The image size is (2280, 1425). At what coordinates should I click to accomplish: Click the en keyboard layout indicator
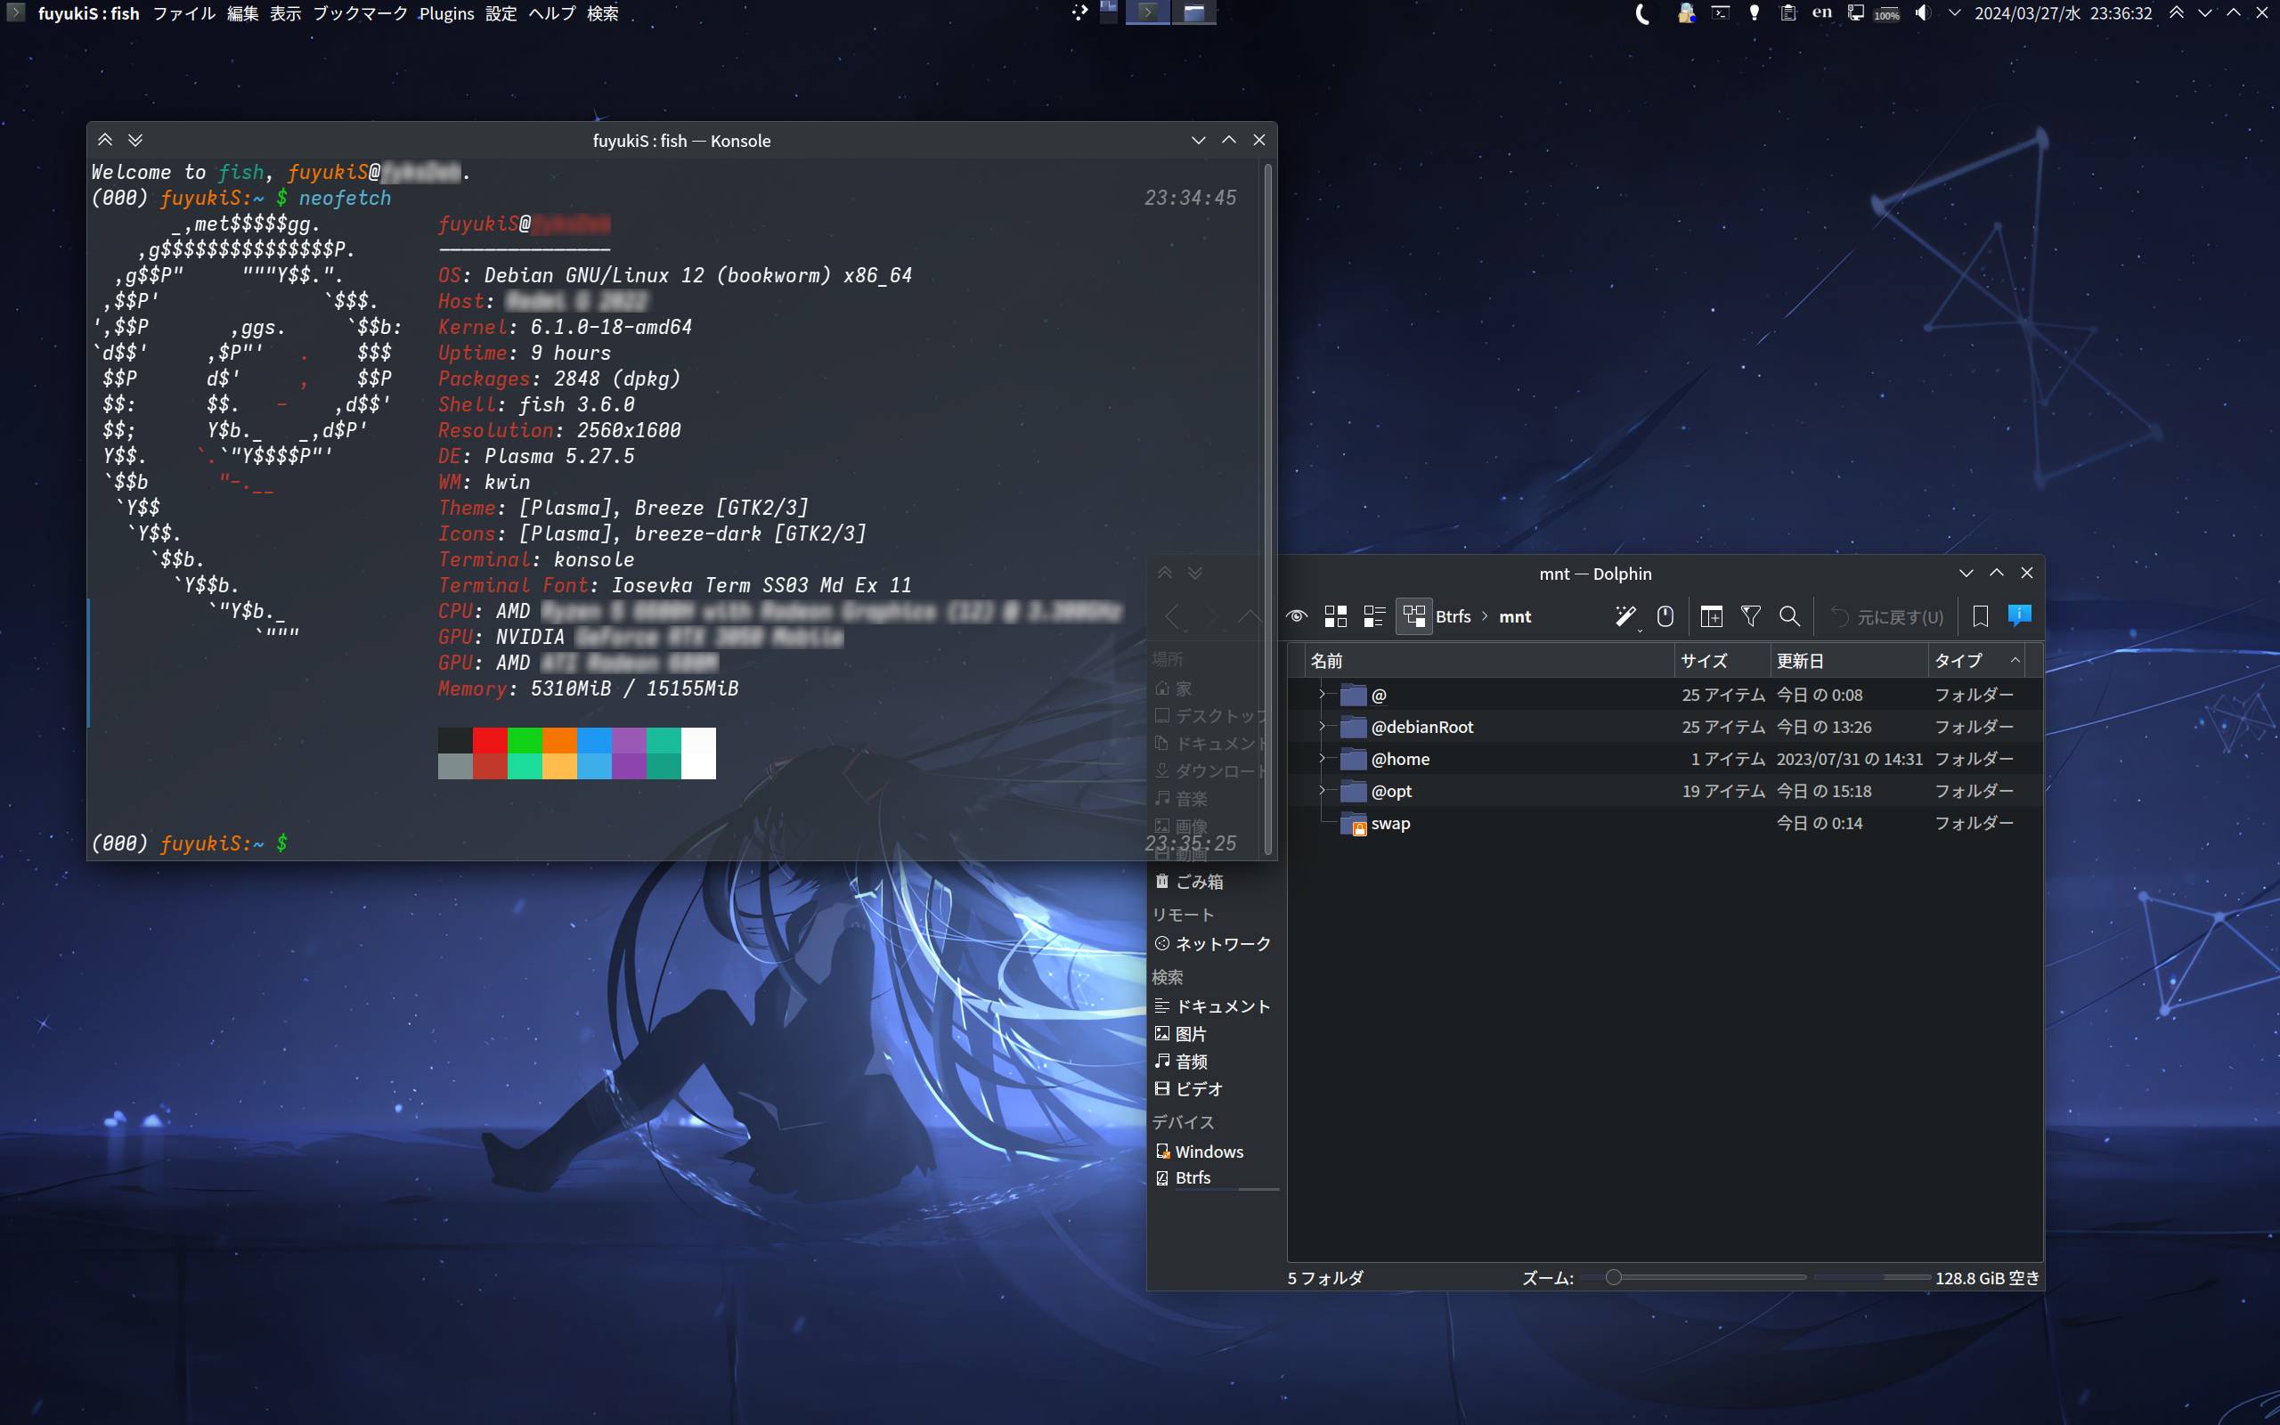tap(1822, 13)
